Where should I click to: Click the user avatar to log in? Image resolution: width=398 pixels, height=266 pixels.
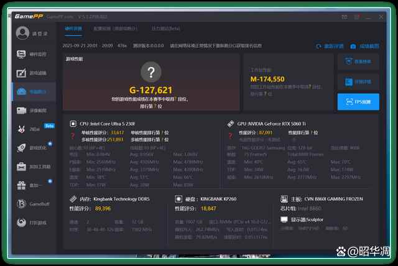[x=21, y=33]
